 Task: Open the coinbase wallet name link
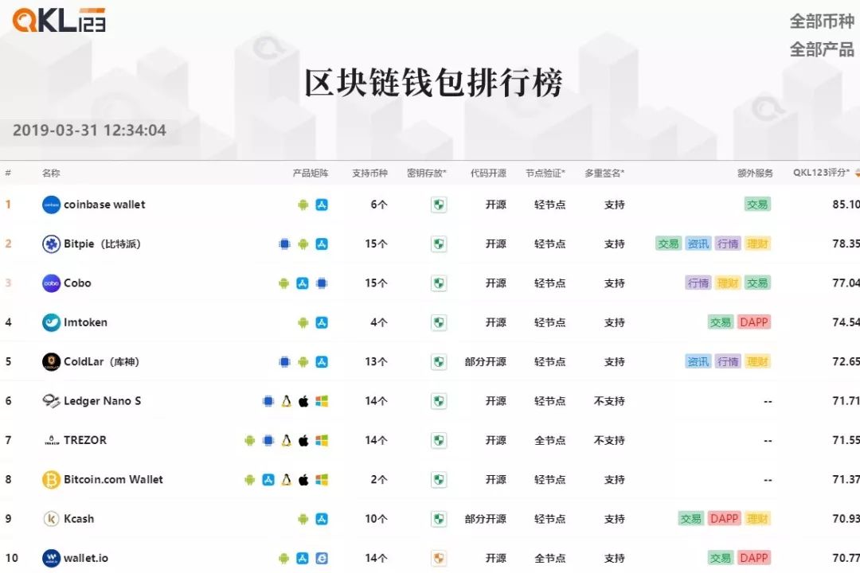coord(104,205)
